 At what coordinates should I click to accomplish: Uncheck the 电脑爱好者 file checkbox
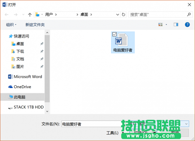pos(114,34)
